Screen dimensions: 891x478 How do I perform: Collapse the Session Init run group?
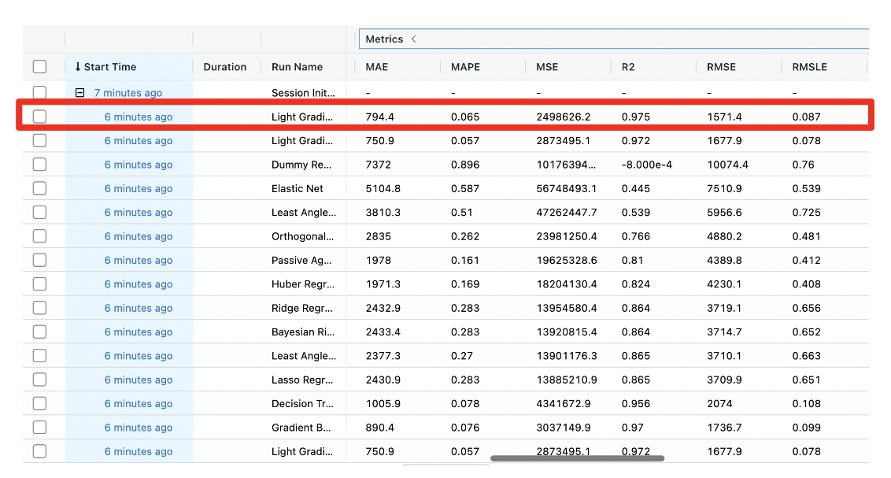[80, 93]
